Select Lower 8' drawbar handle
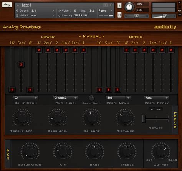The height and width of the screenshot is (171, 182). [x=30, y=90]
